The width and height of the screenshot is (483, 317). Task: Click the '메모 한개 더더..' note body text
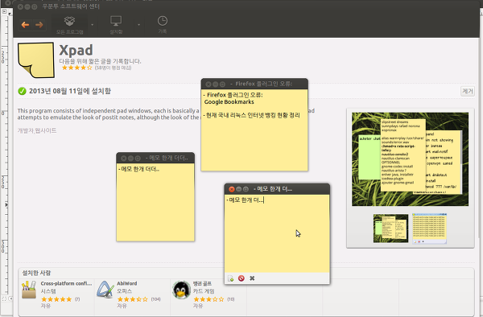click(x=138, y=169)
